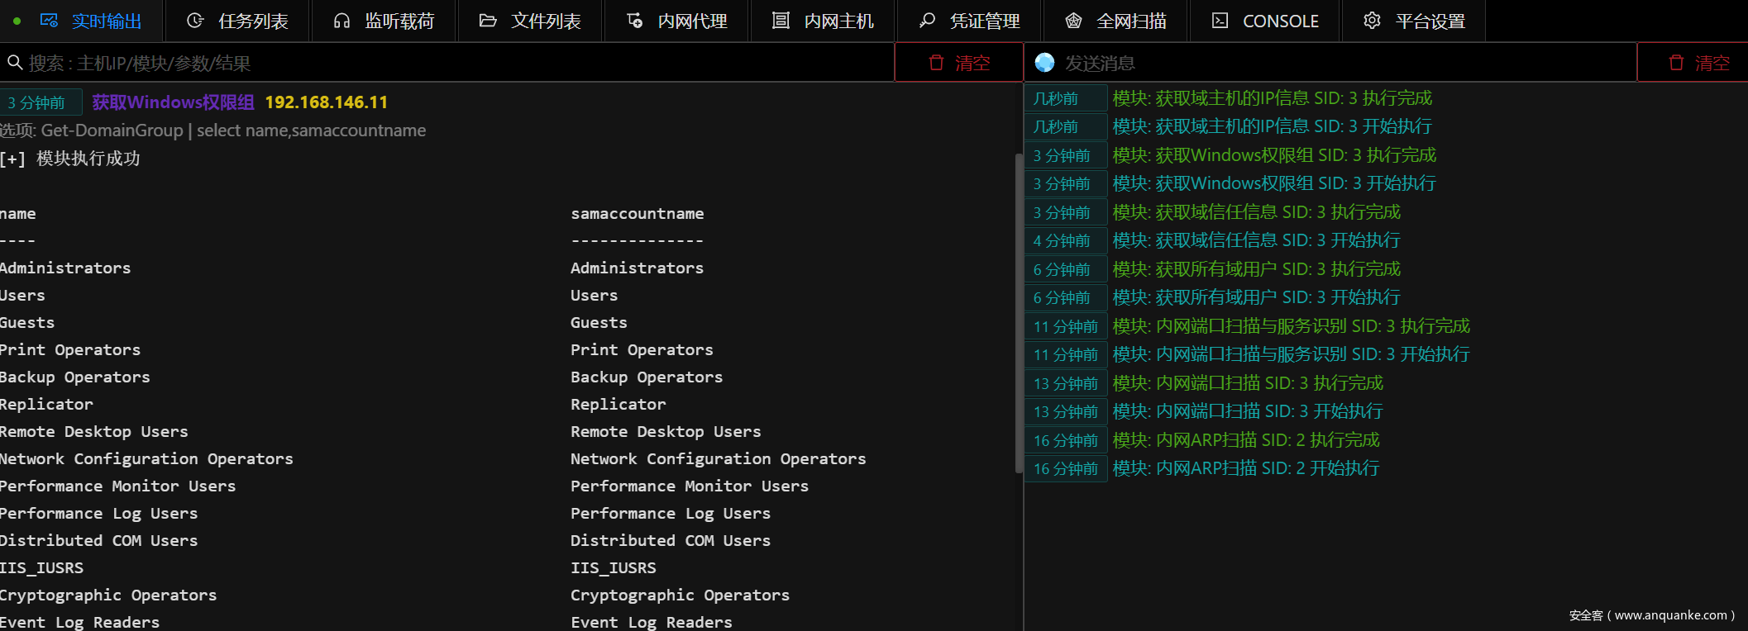Clear messages with right 清空 button
The image size is (1748, 631).
click(x=1698, y=63)
